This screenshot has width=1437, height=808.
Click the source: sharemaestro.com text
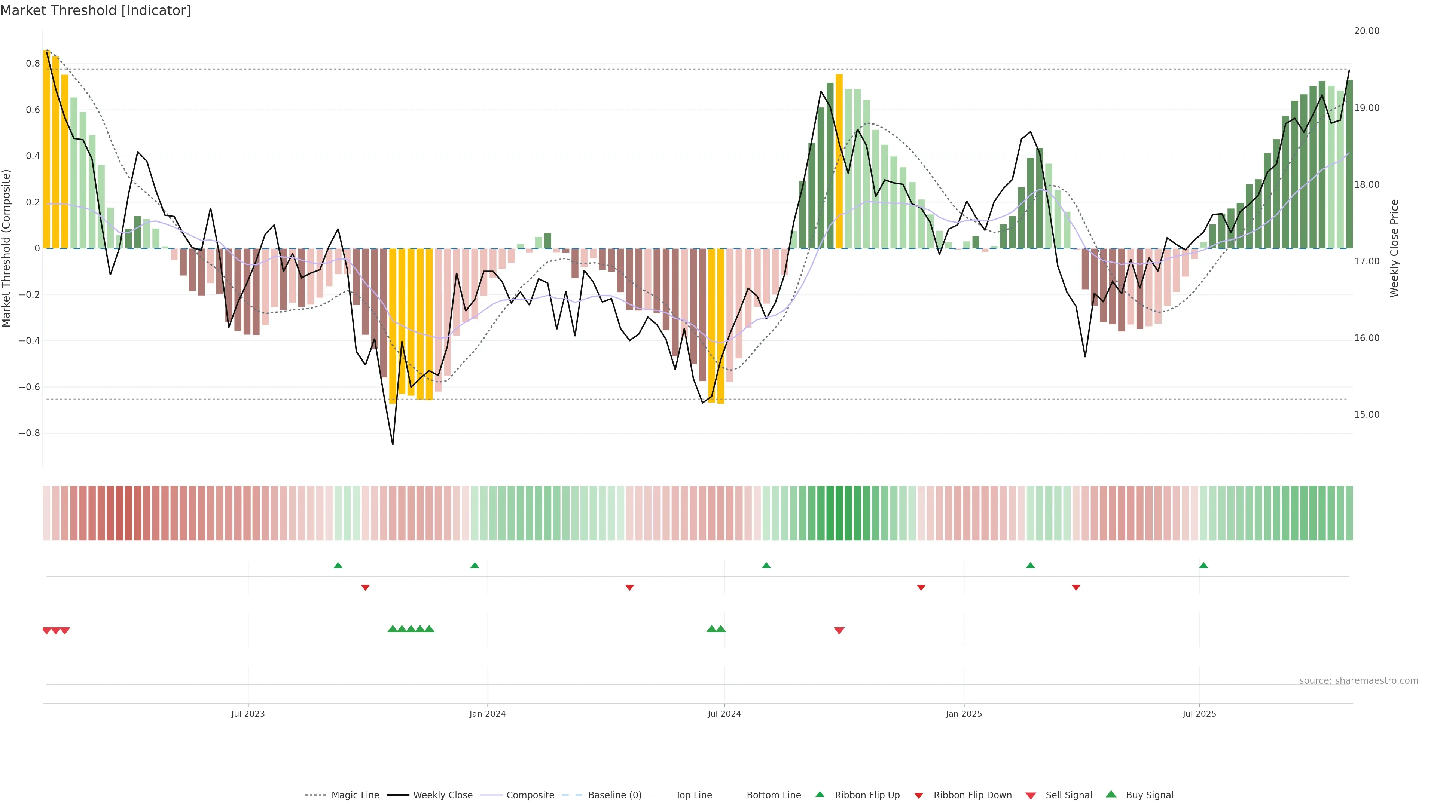tap(1358, 681)
